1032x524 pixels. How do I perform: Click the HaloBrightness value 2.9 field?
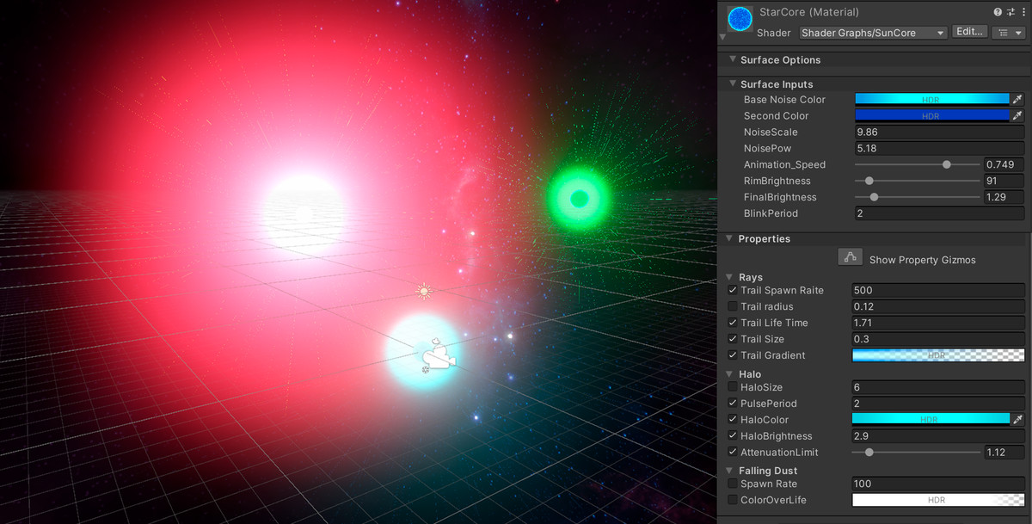[x=938, y=436]
